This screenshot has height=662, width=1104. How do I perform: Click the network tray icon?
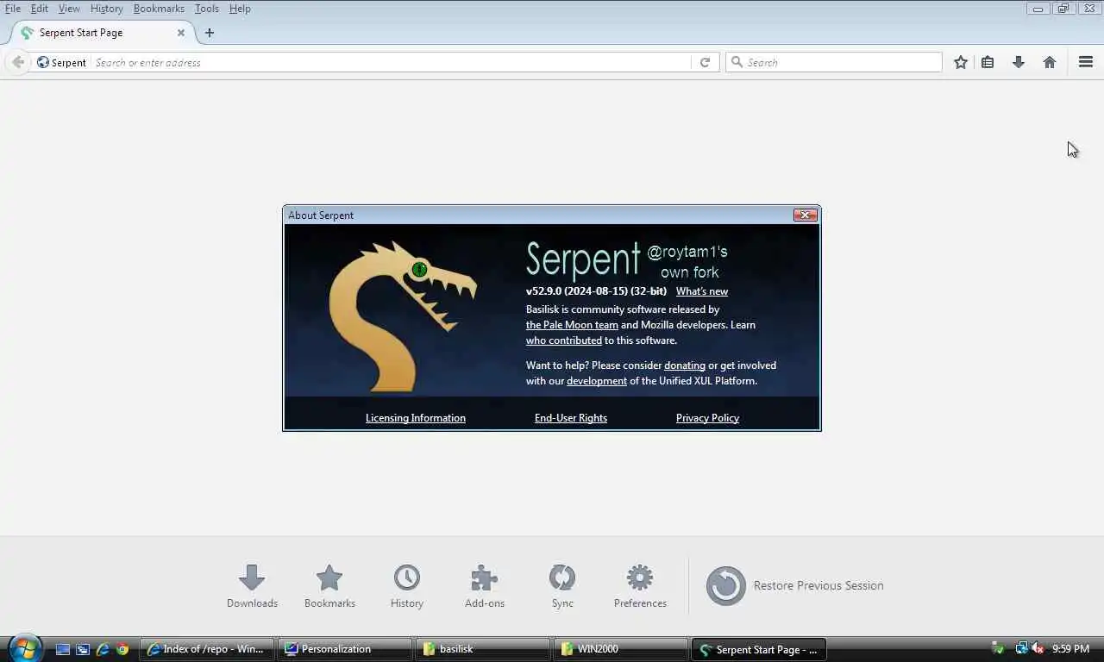point(1021,649)
